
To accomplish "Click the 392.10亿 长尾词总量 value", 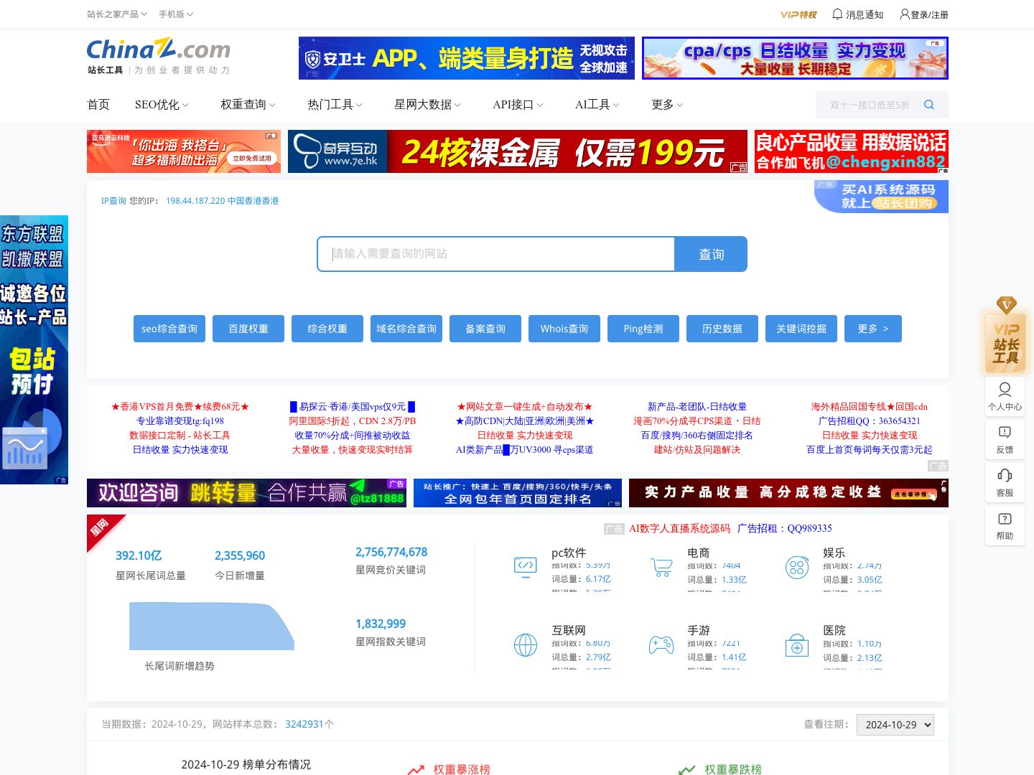I will [x=139, y=555].
